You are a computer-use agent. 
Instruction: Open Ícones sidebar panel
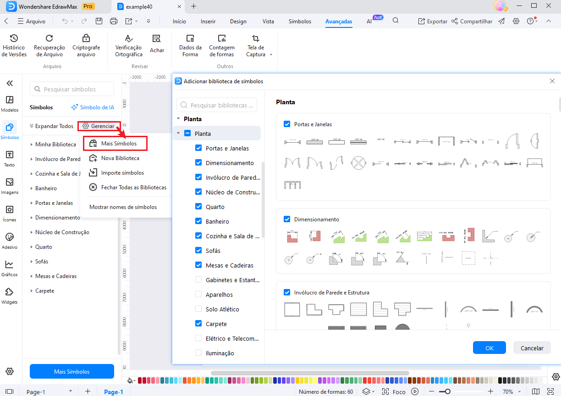click(10, 214)
